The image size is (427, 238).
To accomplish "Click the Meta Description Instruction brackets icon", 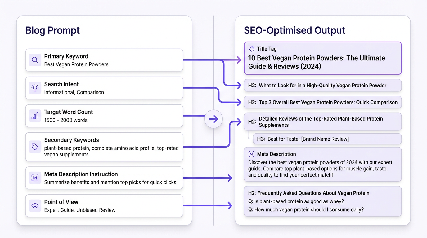I will [x=35, y=178].
